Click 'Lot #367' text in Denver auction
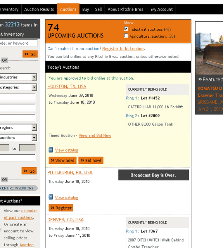Screen dimensions: 223x248 pos(149,231)
